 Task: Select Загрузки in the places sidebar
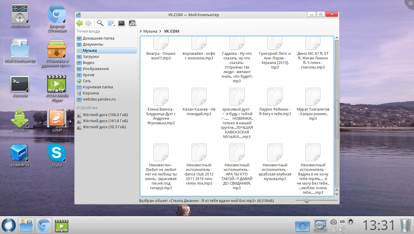(91, 57)
